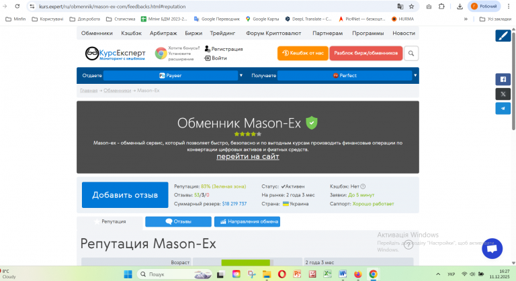Click the star rating under Mason-Ex title

point(248,134)
